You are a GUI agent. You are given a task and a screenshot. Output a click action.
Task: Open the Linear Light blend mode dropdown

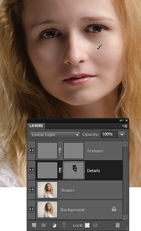point(55,135)
